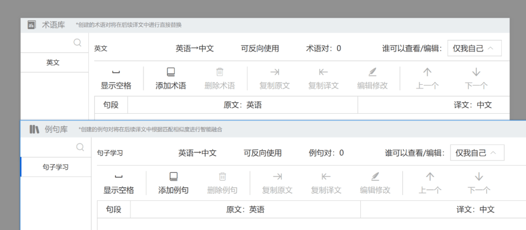Select the 英文 glossary in the sidebar
526x230 pixels.
tap(55, 63)
